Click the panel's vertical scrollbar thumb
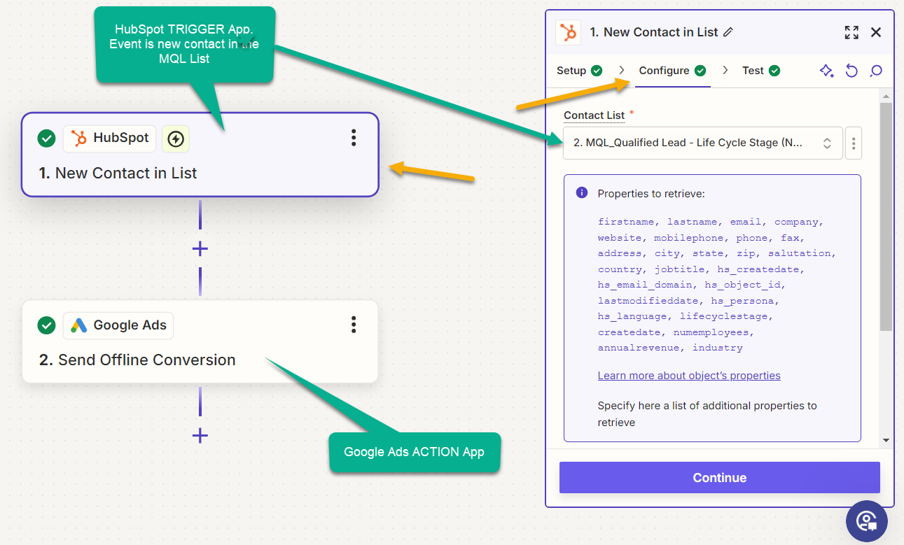The image size is (904, 545). click(886, 216)
